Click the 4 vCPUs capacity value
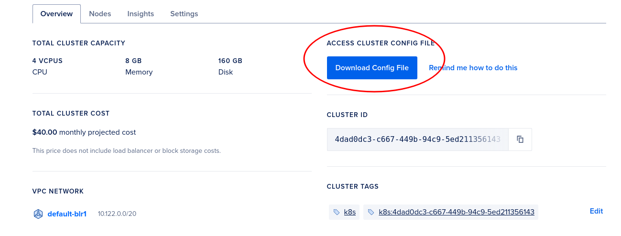The height and width of the screenshot is (236, 621). click(x=47, y=61)
